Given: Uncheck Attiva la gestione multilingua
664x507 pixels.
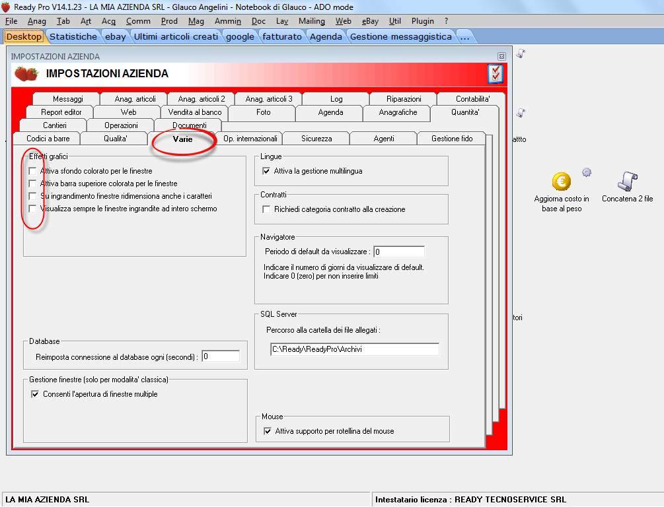Looking at the screenshot, I should pyautogui.click(x=266, y=171).
